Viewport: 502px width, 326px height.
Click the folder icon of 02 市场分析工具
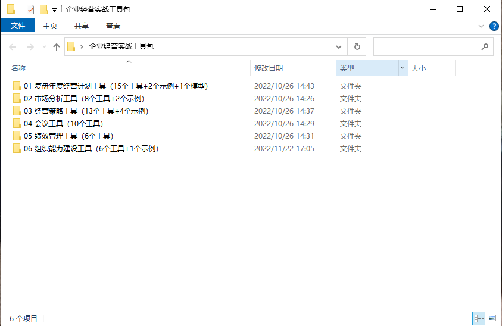17,98
